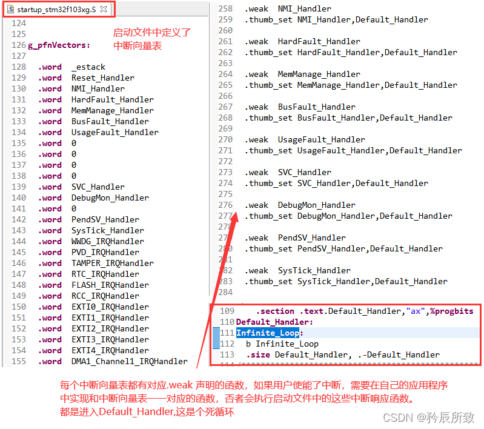
Task: Select RCC_IRQHandler on line 149
Action: (105, 296)
